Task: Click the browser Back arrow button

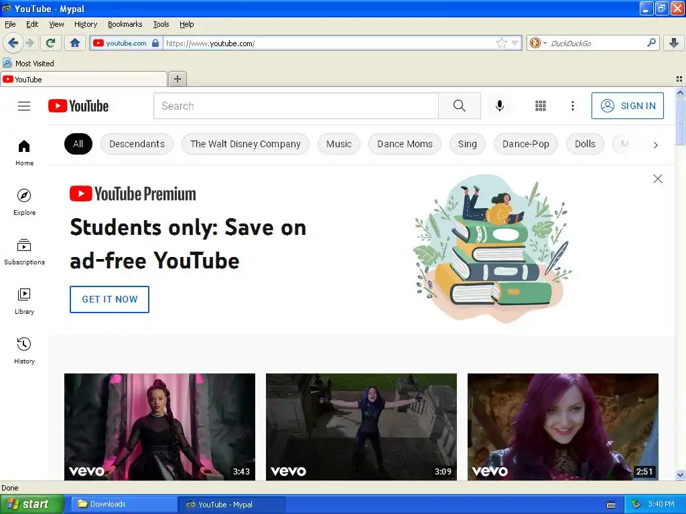Action: tap(13, 43)
